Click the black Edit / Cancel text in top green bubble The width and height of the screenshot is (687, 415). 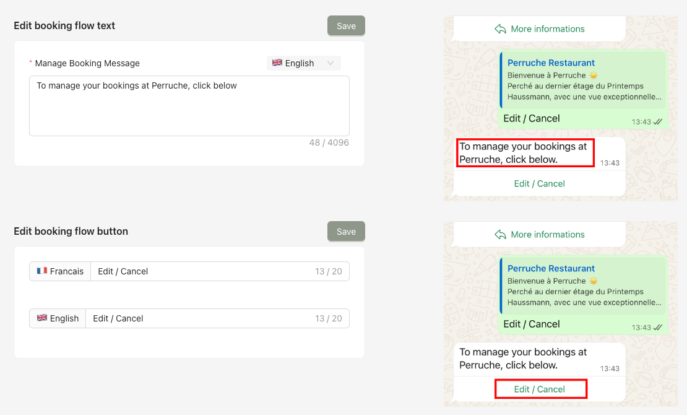coord(532,118)
